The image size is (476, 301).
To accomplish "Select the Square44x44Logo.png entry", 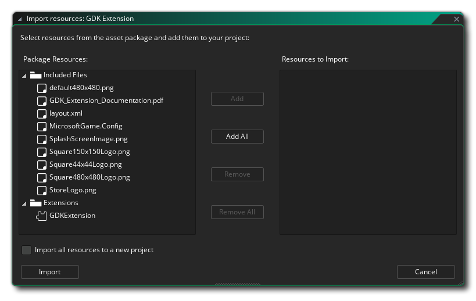I will 85,164.
